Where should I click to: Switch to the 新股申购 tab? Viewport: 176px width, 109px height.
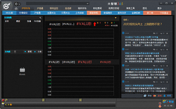pos(94,13)
